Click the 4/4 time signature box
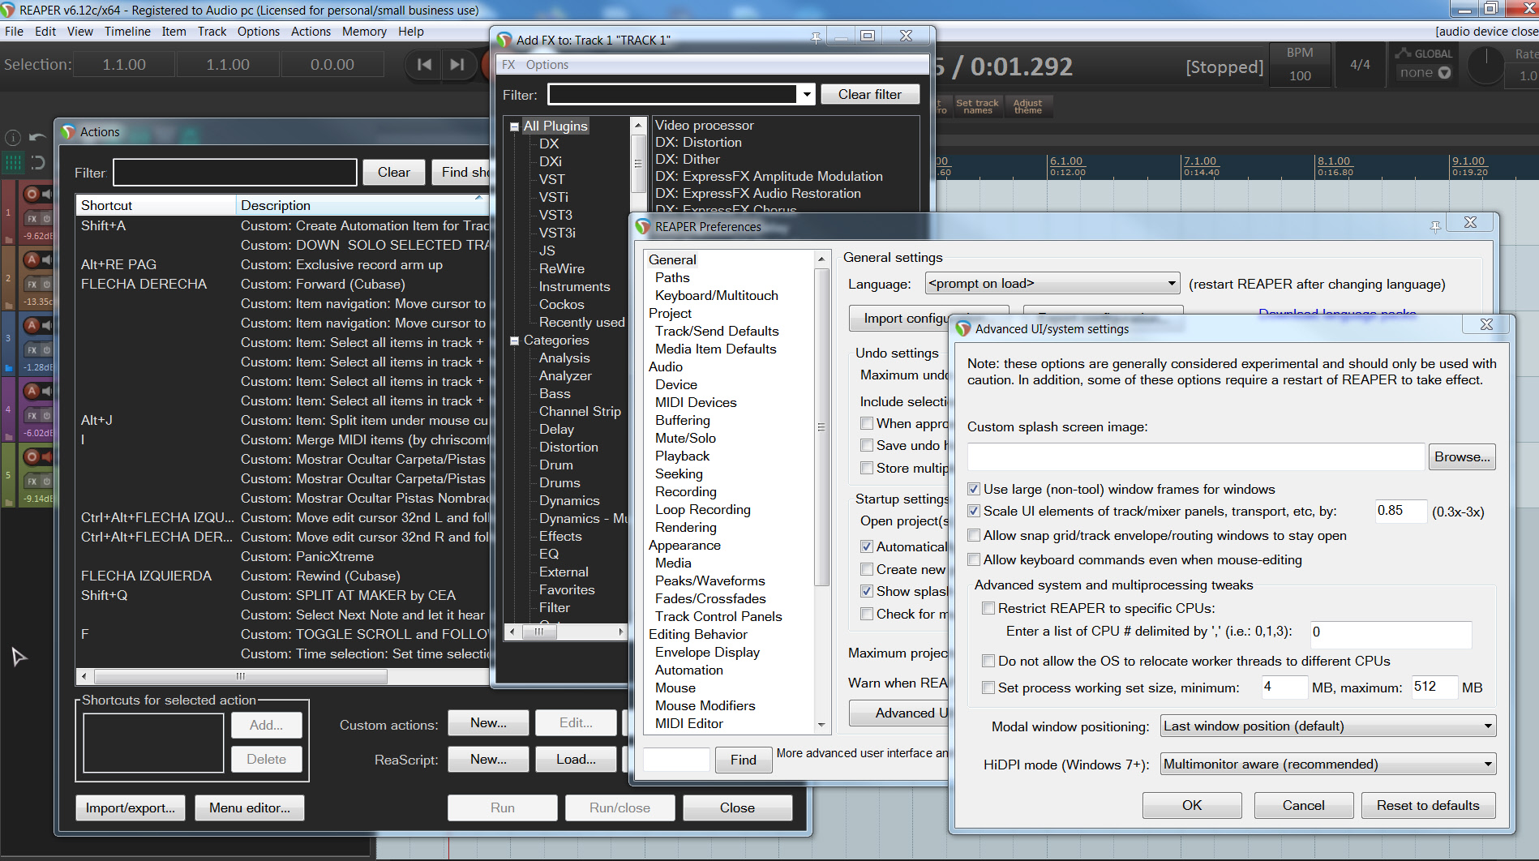1539x861 pixels. (x=1360, y=65)
